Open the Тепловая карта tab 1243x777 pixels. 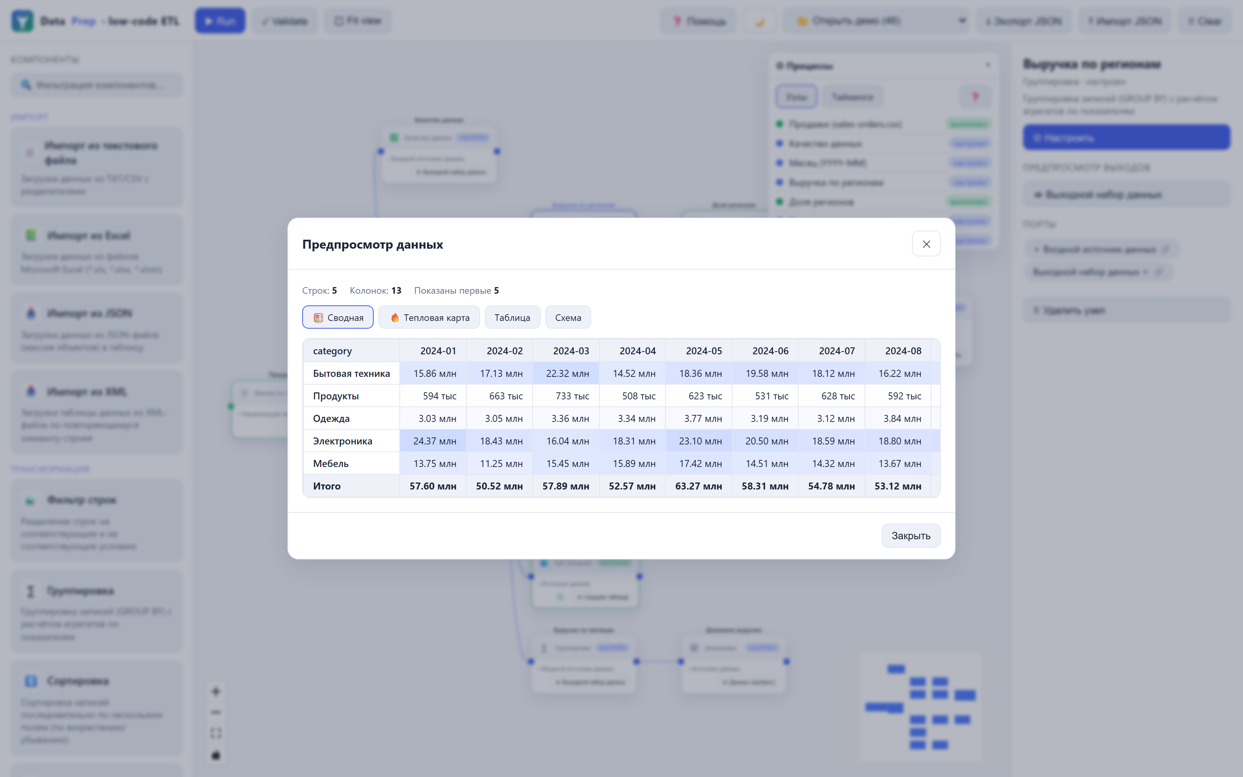tap(429, 317)
